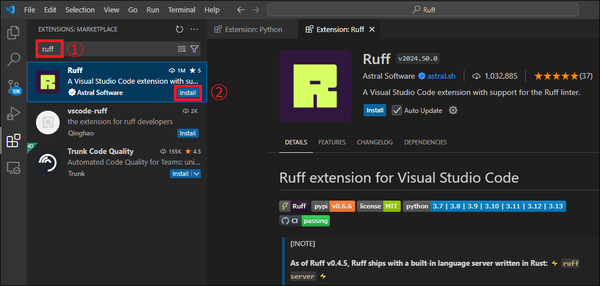
Task: Install Ruff from the search results list
Action: pyautogui.click(x=188, y=93)
